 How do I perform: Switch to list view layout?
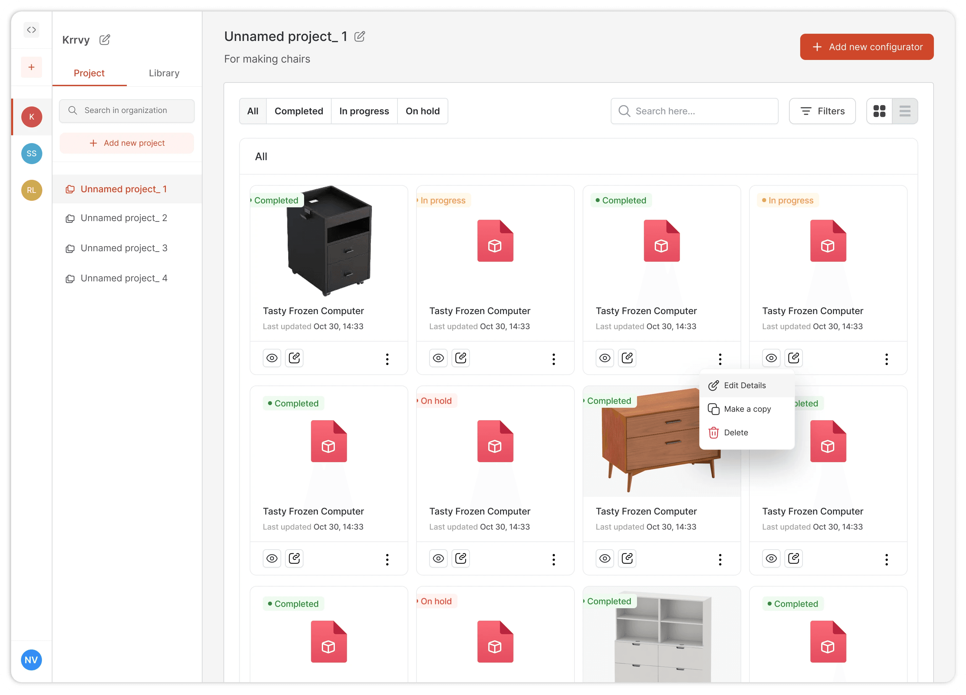pyautogui.click(x=905, y=111)
